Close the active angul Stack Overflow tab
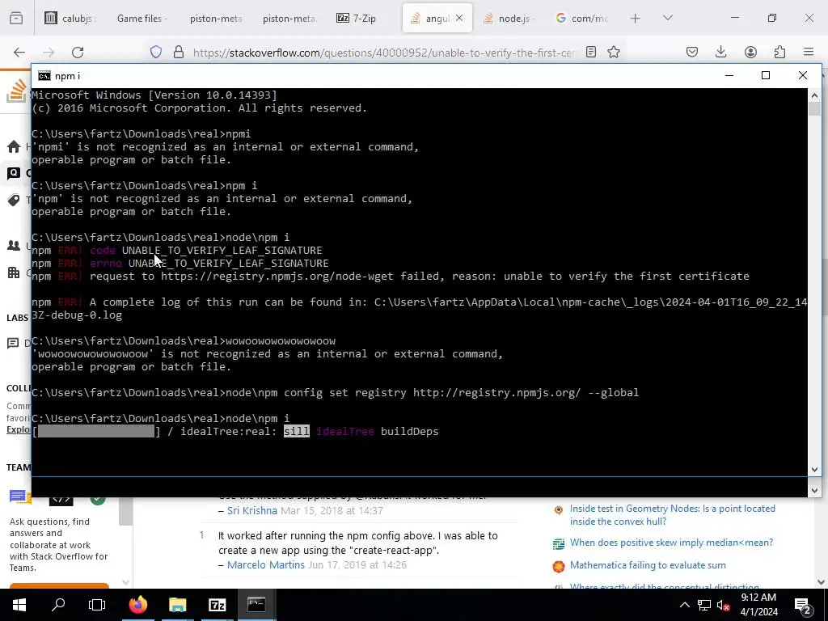Image resolution: width=828 pixels, height=621 pixels. point(459,18)
